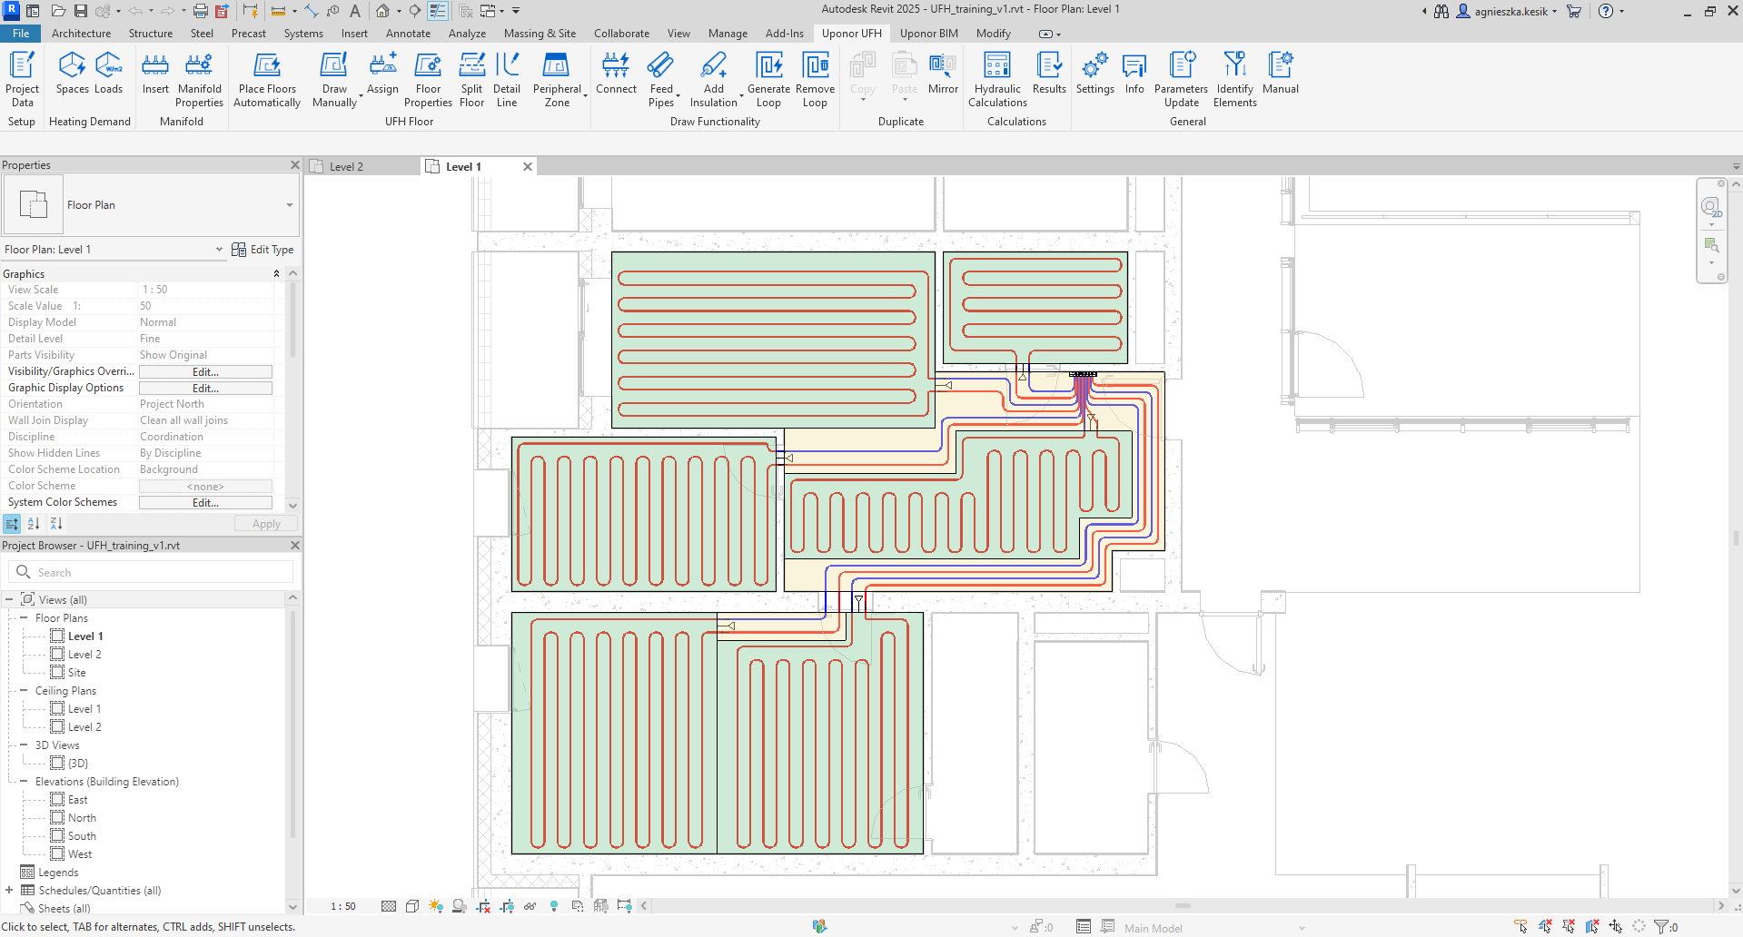Toggle Shadows in view control bar
The image size is (1743, 937).
point(460,906)
